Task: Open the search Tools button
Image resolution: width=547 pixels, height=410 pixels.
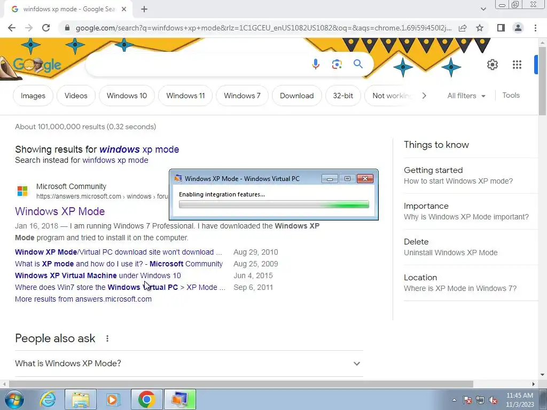Action: click(x=511, y=95)
